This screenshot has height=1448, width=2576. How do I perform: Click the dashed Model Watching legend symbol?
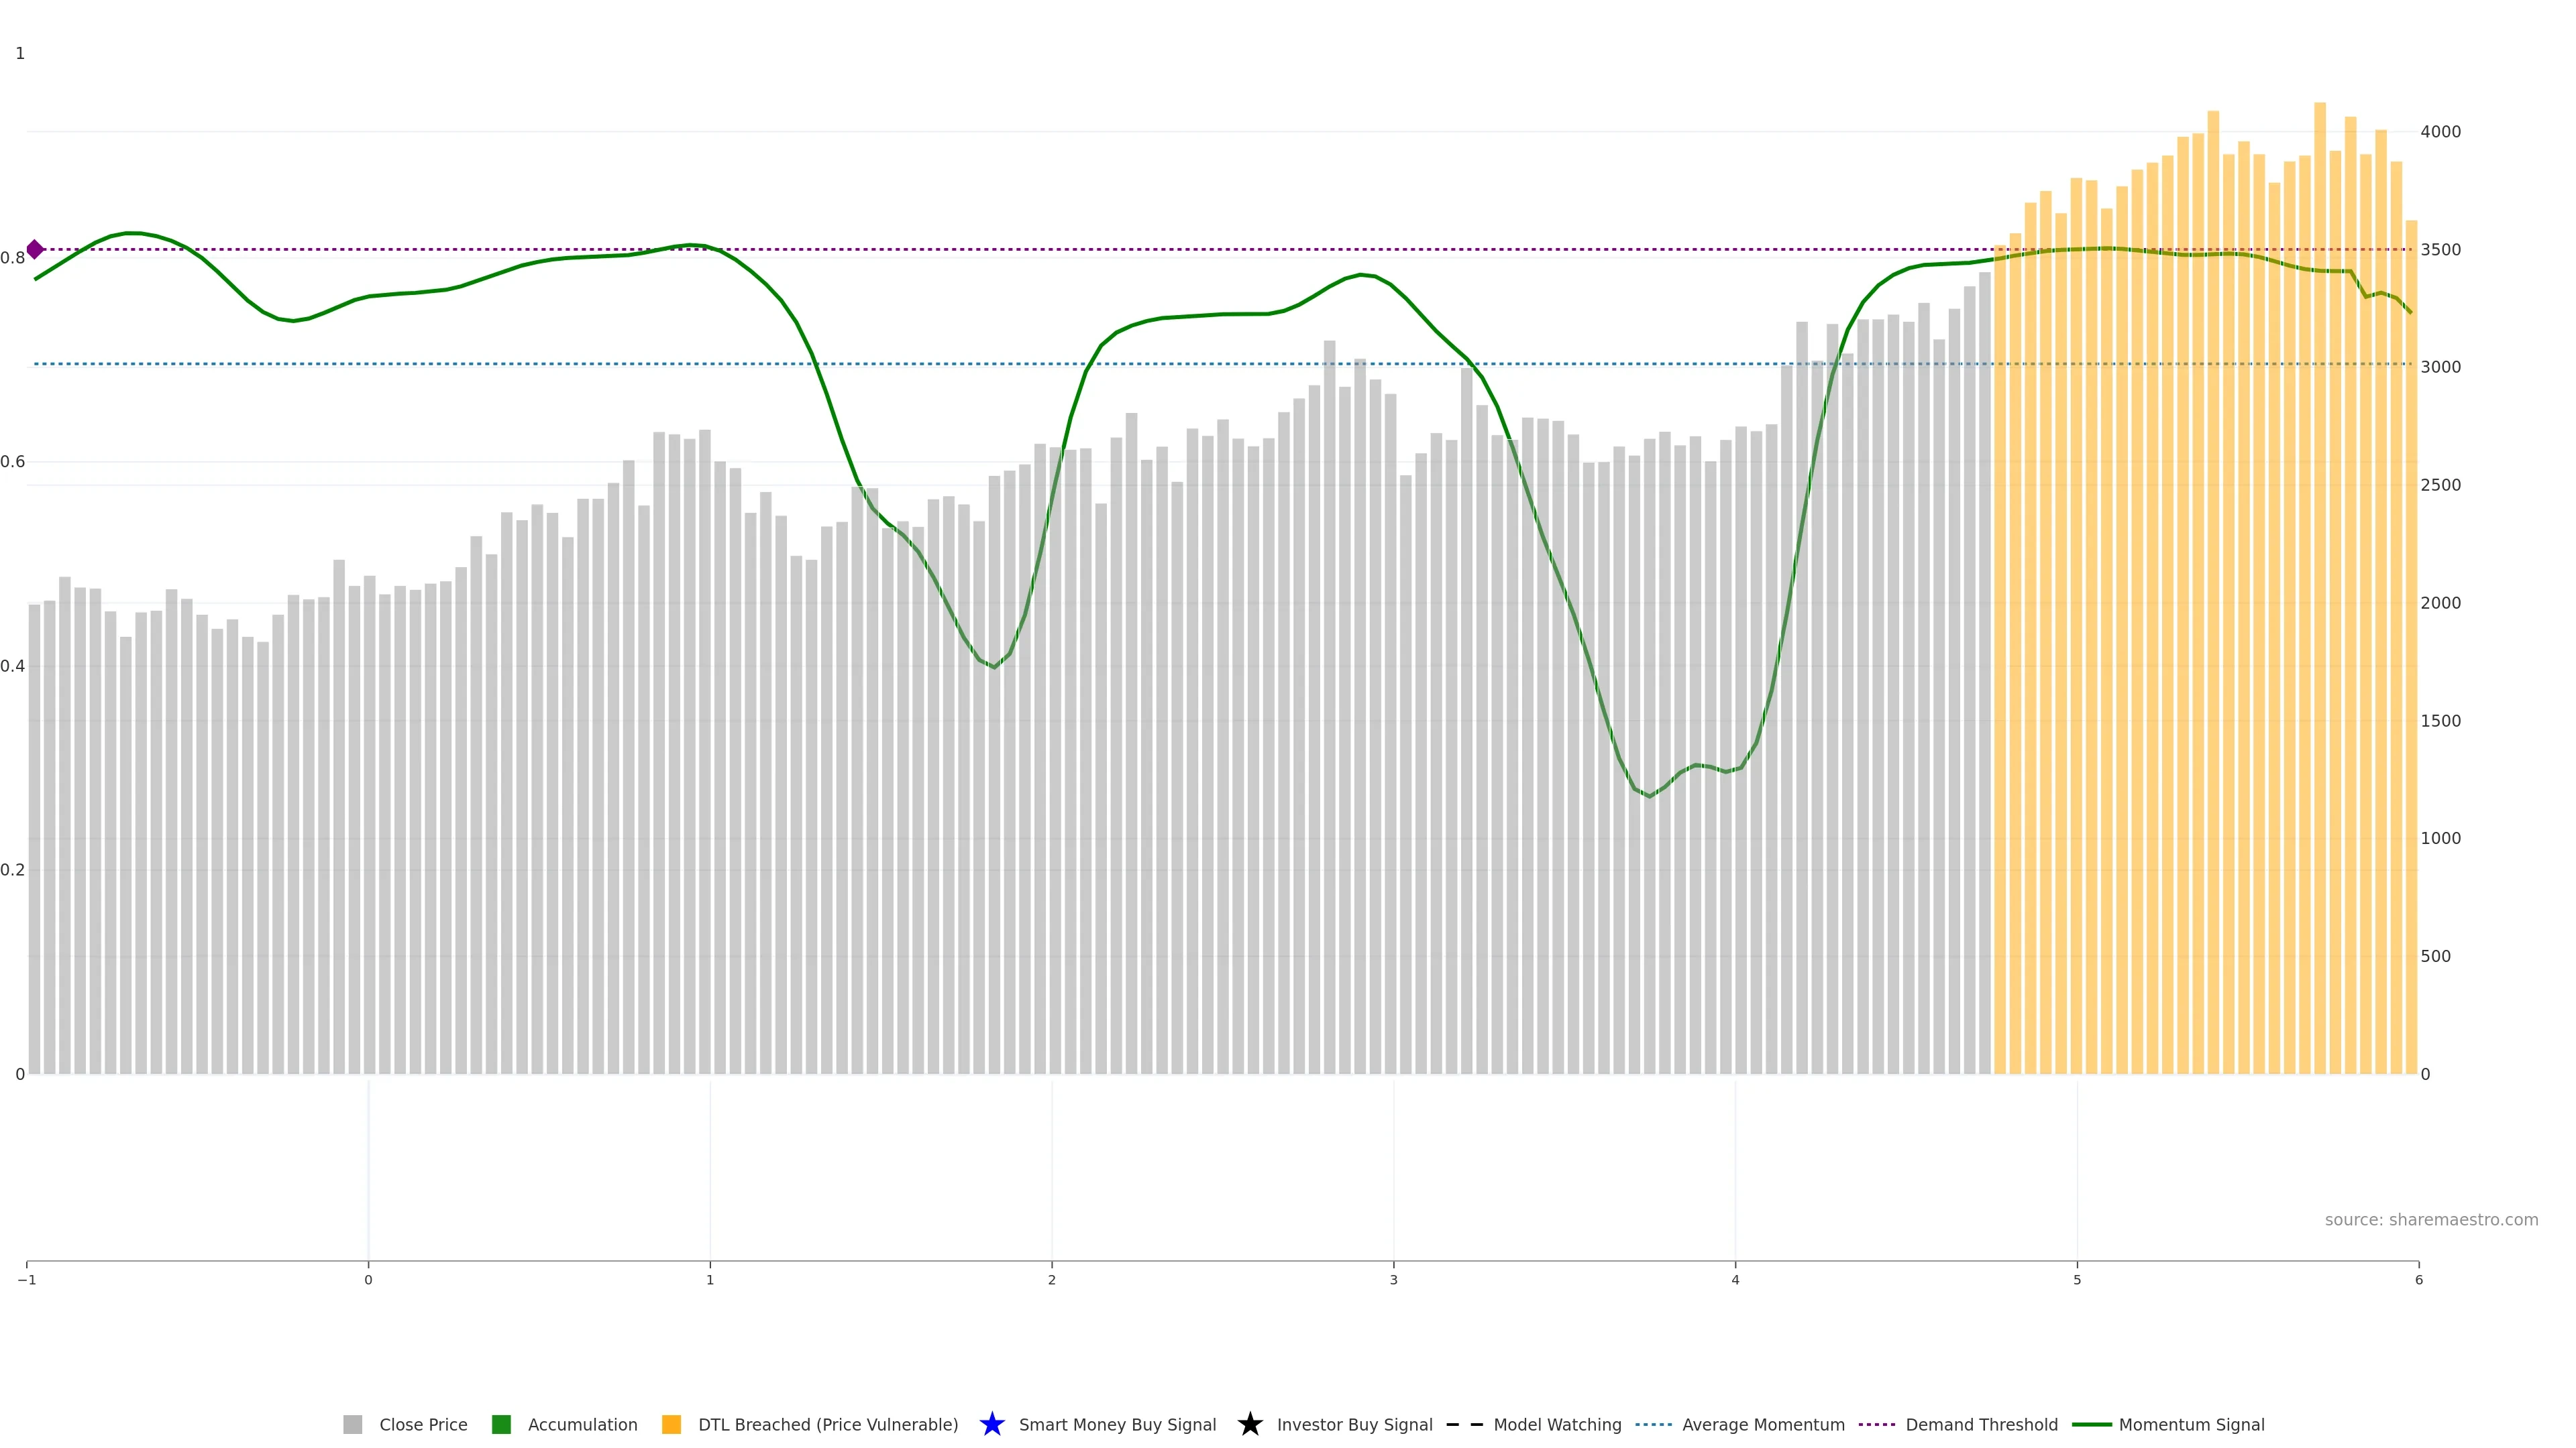(1464, 1425)
